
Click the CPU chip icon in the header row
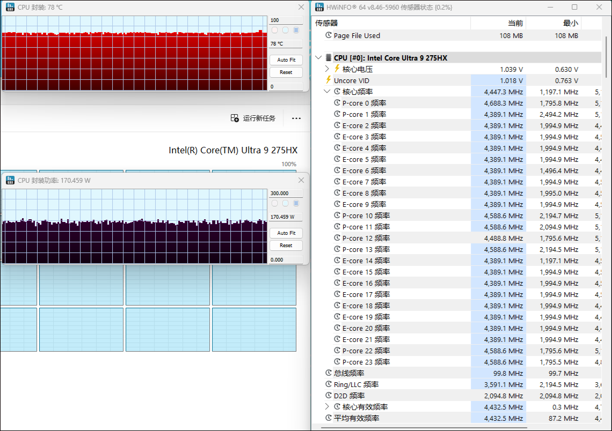(329, 58)
